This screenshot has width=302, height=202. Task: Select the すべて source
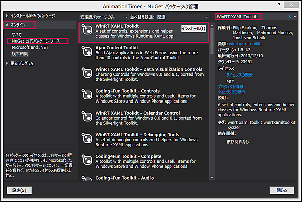click(x=17, y=35)
